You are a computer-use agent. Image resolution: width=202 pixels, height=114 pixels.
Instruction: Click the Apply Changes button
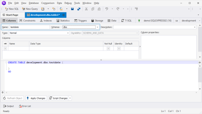(x=36, y=98)
